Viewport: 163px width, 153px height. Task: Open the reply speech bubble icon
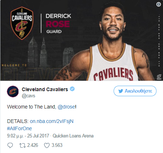pos(10,145)
